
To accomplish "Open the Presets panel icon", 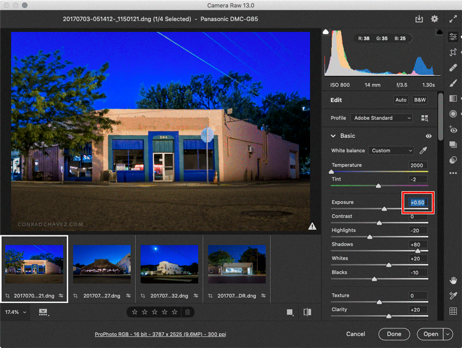I will (x=453, y=160).
